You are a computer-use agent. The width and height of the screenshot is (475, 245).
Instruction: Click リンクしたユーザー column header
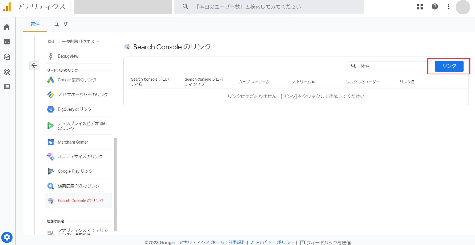tap(363, 82)
